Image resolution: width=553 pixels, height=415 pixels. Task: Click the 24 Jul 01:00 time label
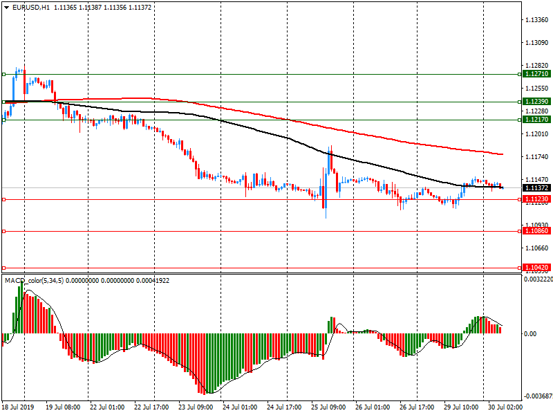240,407
